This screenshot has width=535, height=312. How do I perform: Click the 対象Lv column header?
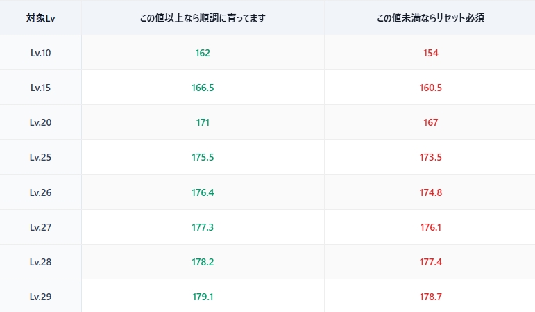pyautogui.click(x=41, y=18)
